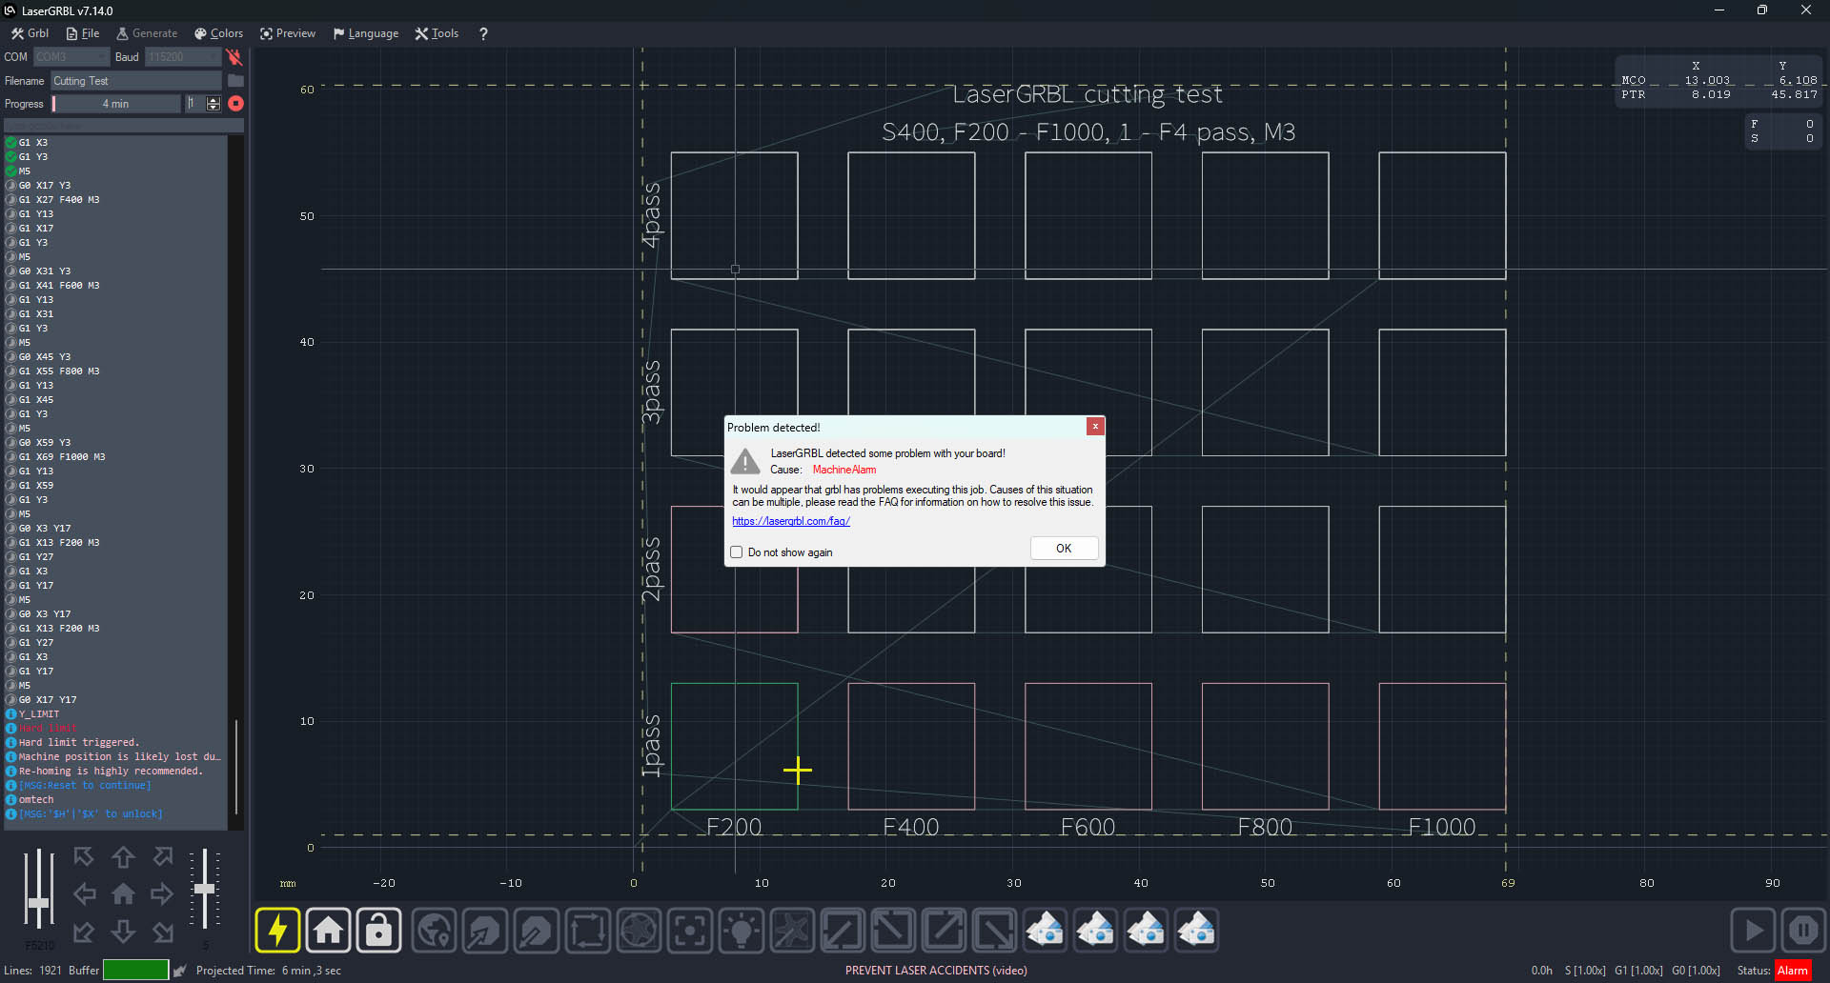Check the 'Do not show again' checkbox
Screen dimensions: 1830x983
pos(736,552)
